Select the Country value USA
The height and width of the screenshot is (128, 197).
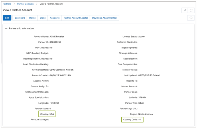click(x=52, y=114)
